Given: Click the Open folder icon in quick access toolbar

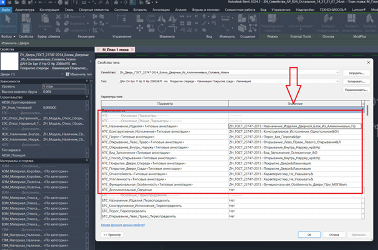Looking at the screenshot, I should tap(16, 2).
